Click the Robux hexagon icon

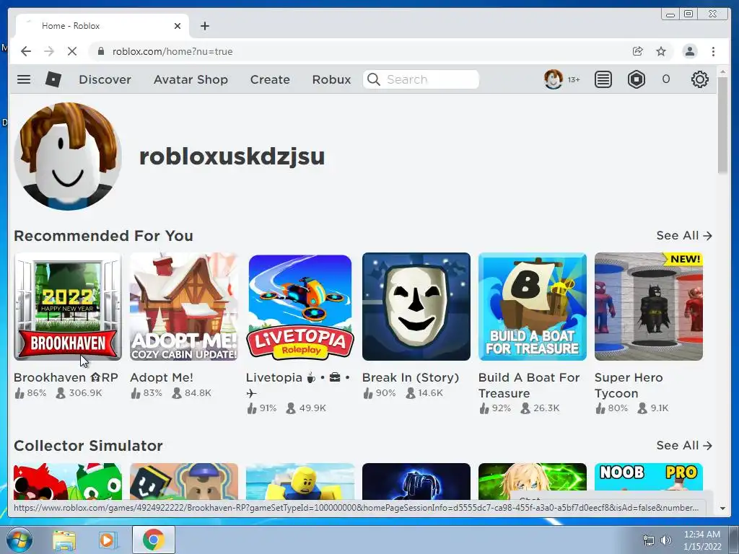637,79
